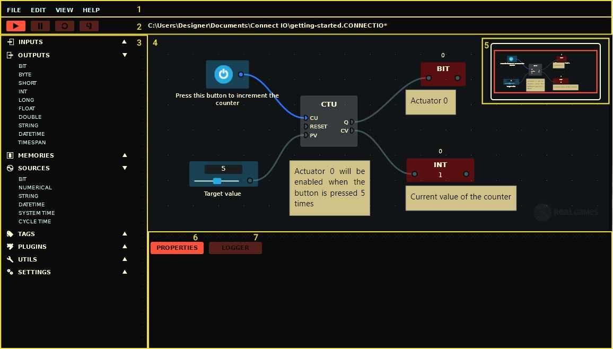Click the BIT node input port
The height and width of the screenshot is (349, 613).
click(x=428, y=78)
